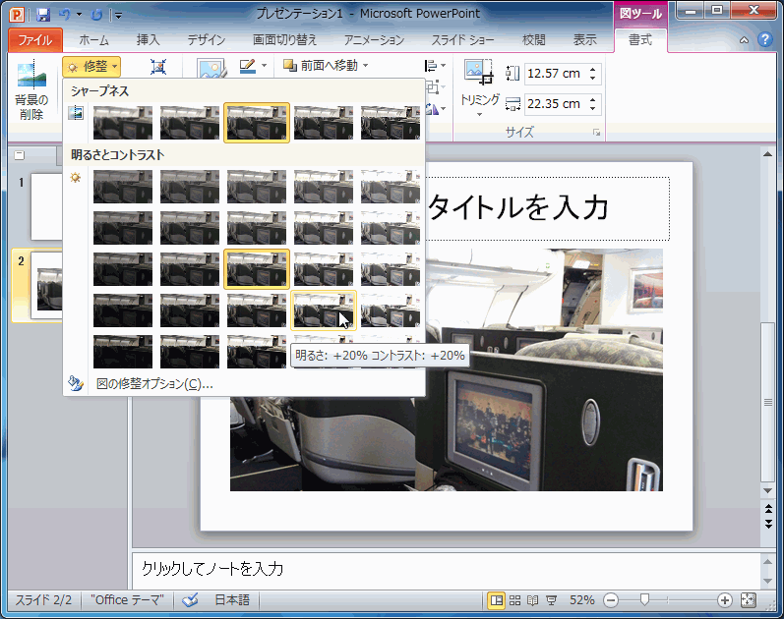
Task: Select the last sharpness thumbnail (sharpest)
Action: [391, 123]
